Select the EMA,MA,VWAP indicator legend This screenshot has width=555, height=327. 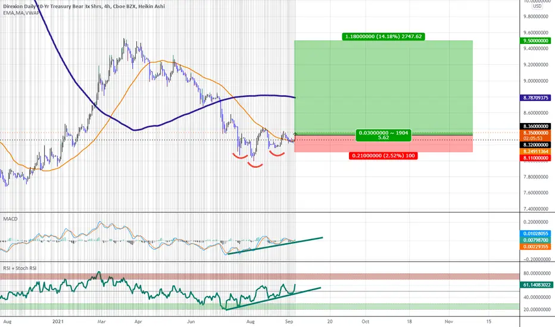21,12
